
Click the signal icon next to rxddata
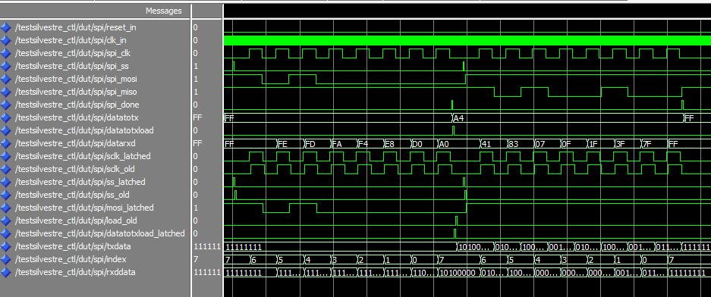(6, 273)
